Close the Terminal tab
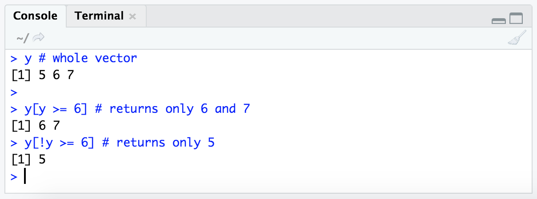 (132, 17)
